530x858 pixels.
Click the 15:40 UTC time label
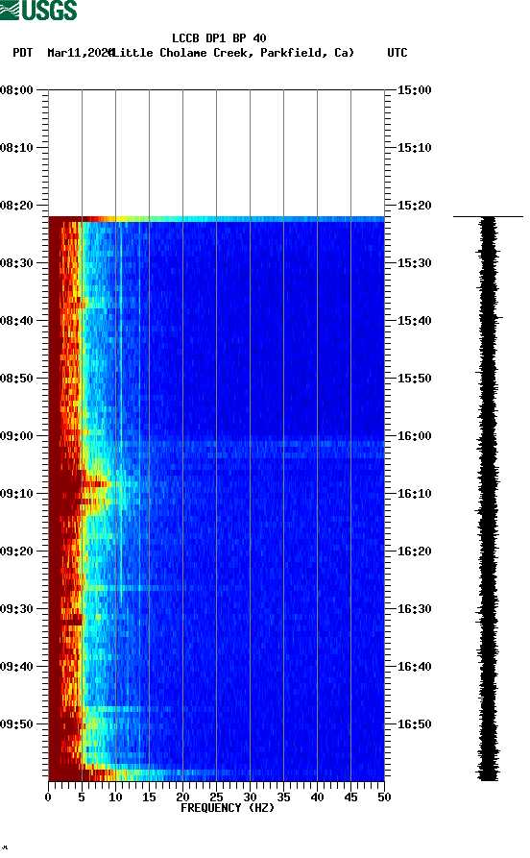[414, 321]
